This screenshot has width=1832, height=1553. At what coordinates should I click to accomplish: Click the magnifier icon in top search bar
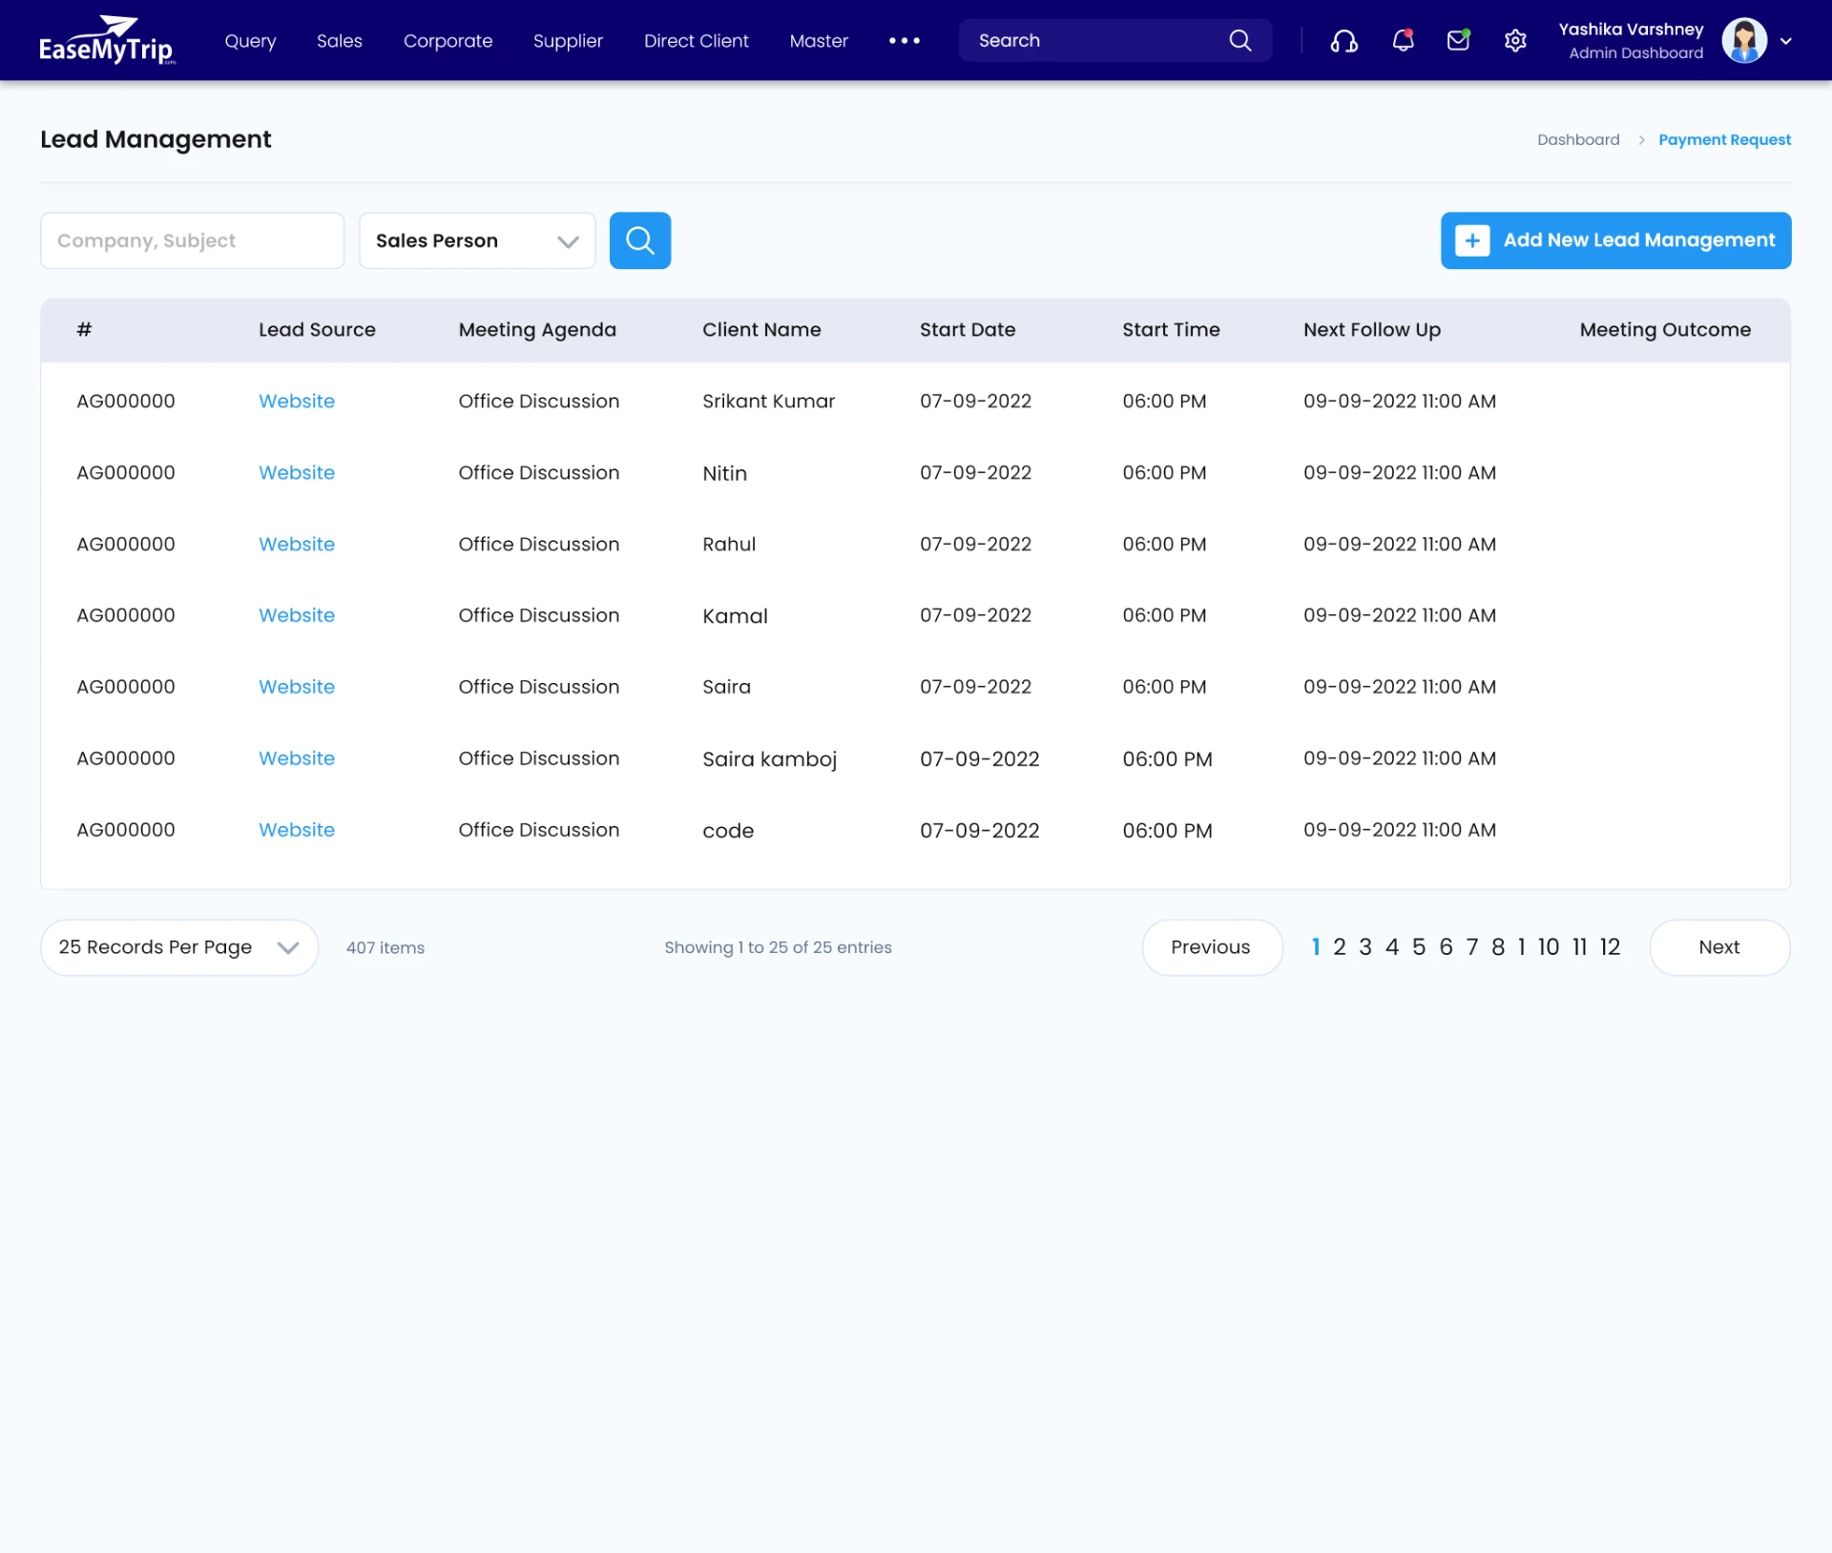point(1239,40)
